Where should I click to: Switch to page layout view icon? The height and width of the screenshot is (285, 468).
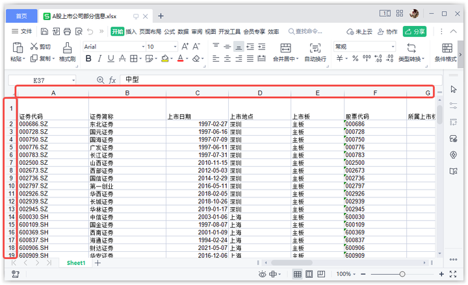click(x=309, y=274)
